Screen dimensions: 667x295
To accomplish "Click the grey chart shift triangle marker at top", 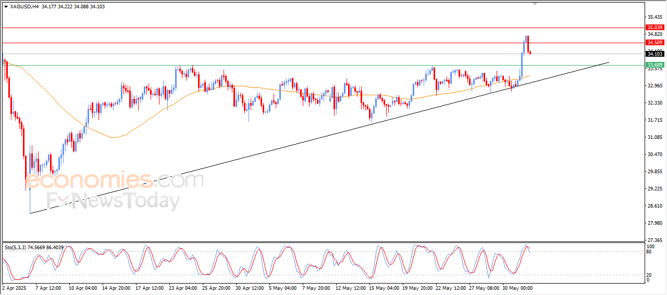I will coord(535,4).
